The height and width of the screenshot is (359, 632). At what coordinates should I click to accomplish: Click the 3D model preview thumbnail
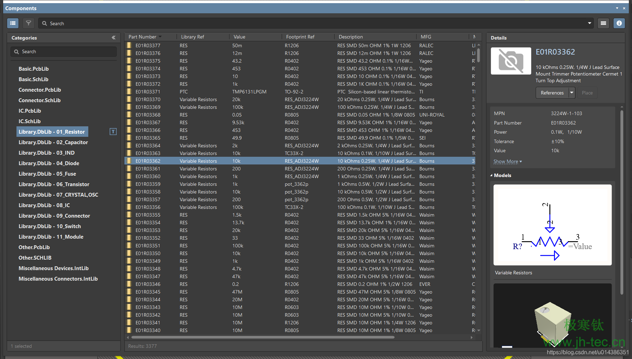[x=552, y=317]
